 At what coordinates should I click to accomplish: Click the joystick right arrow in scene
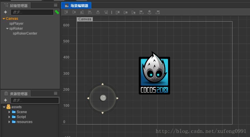tap(117, 98)
